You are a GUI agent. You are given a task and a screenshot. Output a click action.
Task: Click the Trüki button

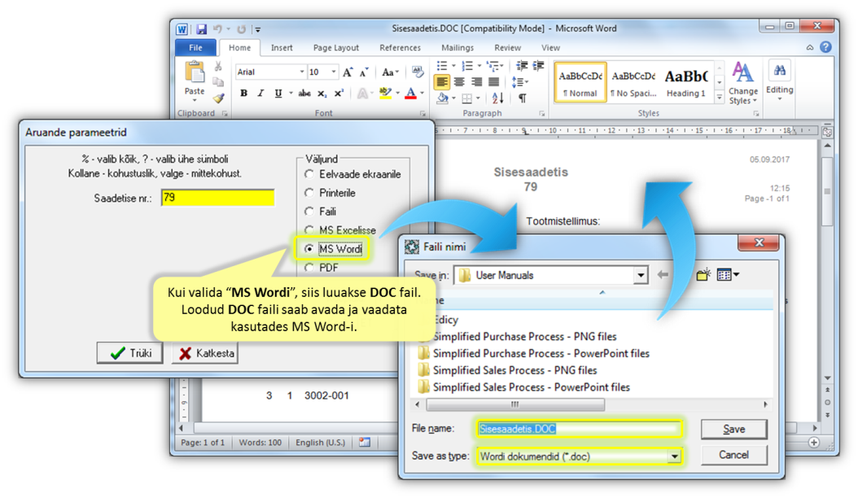point(130,353)
